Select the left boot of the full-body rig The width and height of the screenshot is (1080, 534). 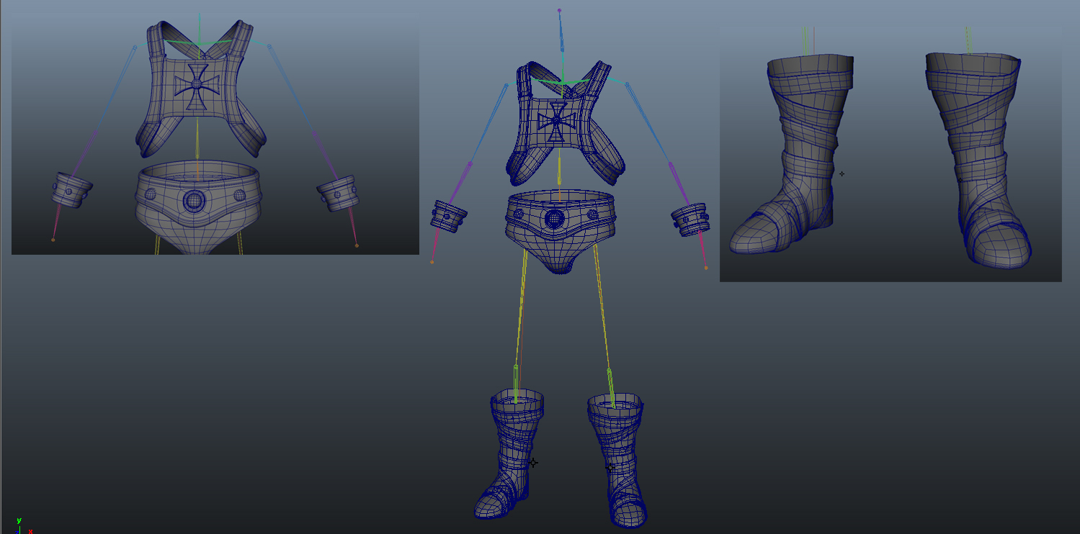(509, 453)
